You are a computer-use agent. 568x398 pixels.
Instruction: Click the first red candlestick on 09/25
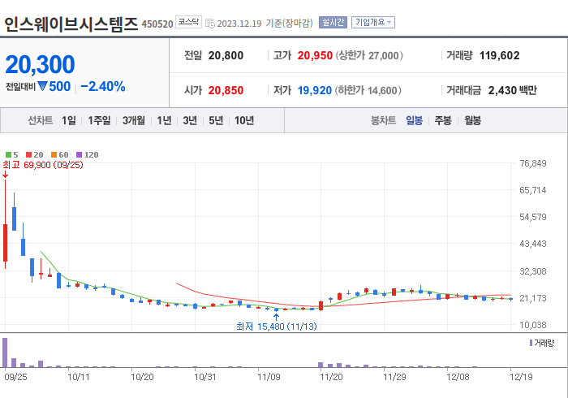5,243
